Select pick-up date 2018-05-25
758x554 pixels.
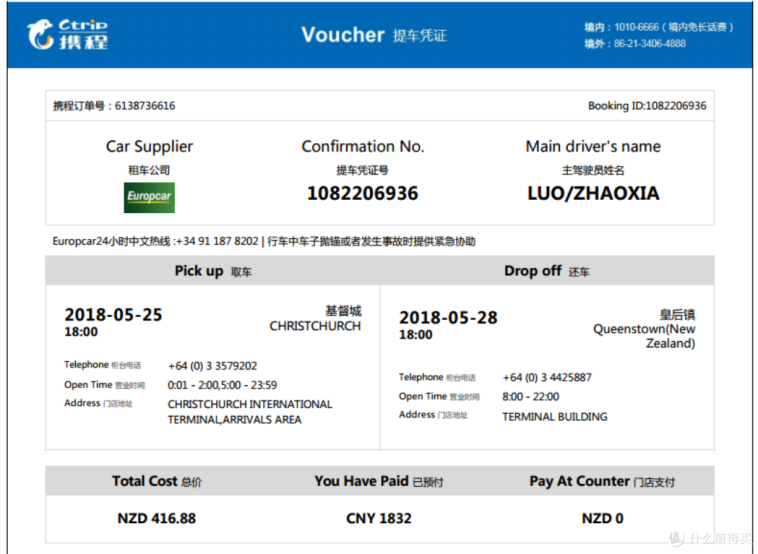(114, 315)
